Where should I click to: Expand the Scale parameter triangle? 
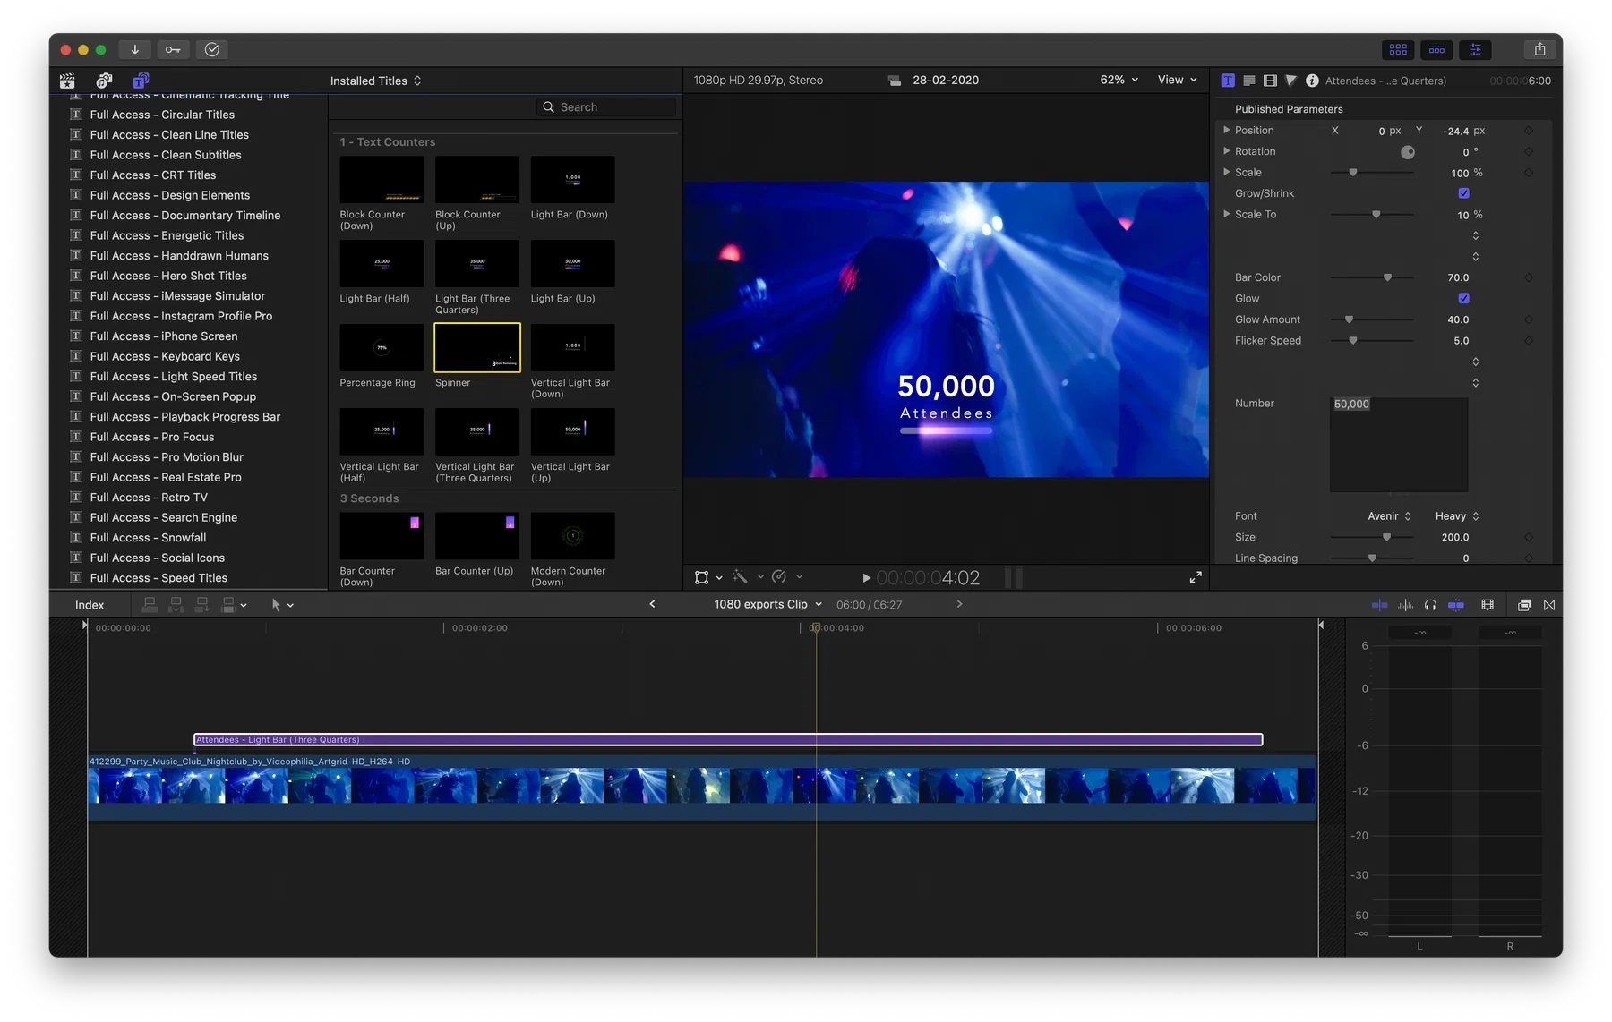tap(1226, 172)
